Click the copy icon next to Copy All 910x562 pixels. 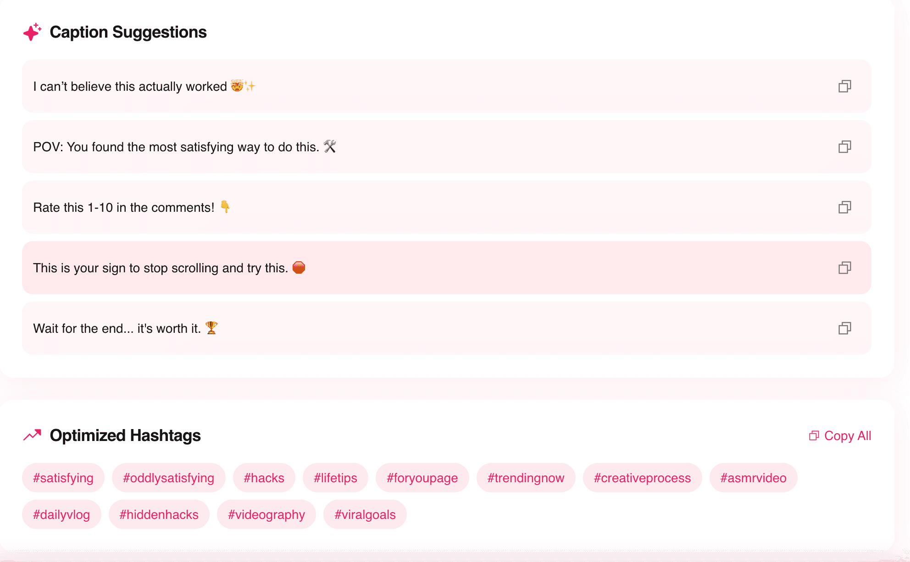(x=814, y=435)
